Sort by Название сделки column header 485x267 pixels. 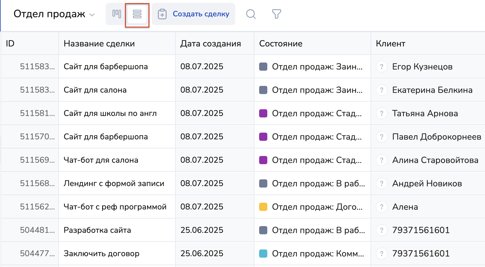point(99,44)
